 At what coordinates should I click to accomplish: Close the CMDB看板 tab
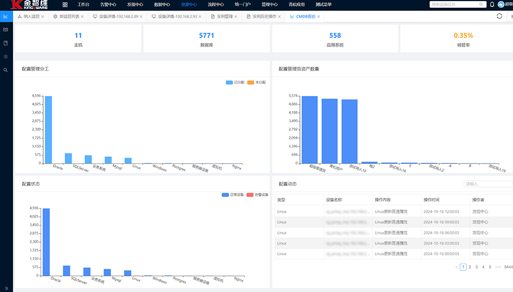pos(318,17)
